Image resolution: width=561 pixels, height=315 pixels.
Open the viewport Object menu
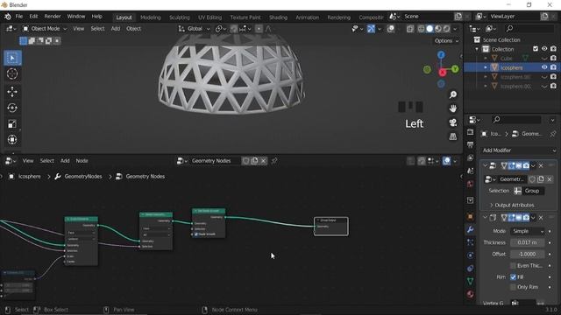pyautogui.click(x=133, y=29)
